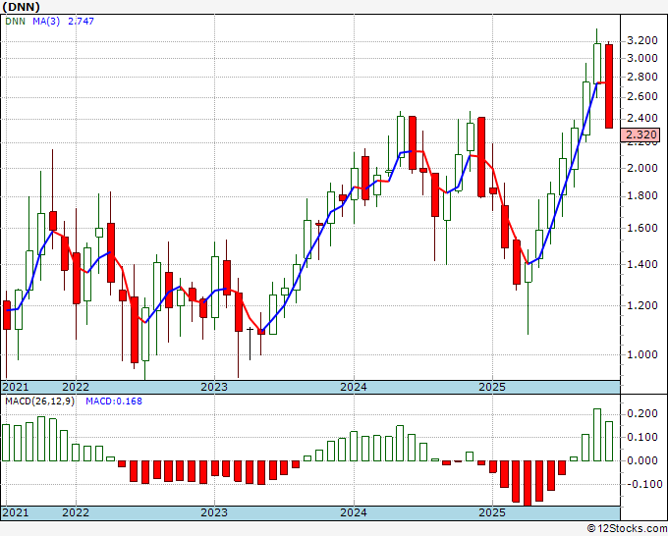The width and height of the screenshot is (668, 536).
Task: Select the moving average value 2.747
Action: (x=81, y=21)
